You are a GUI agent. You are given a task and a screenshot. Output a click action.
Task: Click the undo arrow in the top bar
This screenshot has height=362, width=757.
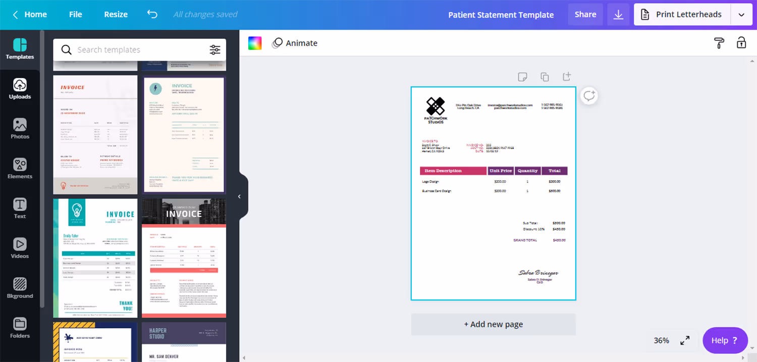coord(152,14)
